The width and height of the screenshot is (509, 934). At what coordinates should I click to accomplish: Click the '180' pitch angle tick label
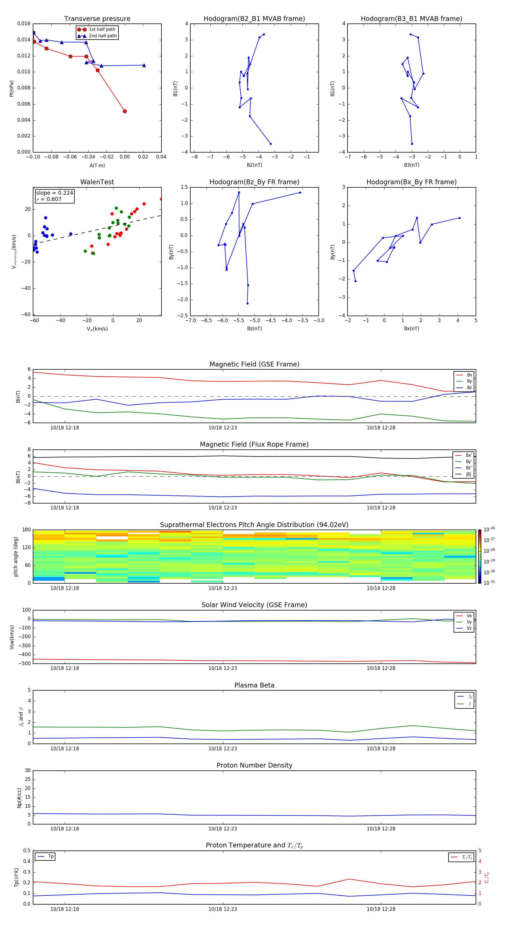[27, 530]
